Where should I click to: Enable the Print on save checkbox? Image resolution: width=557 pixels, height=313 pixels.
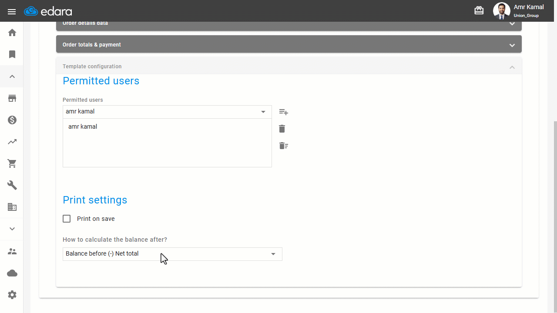67,219
